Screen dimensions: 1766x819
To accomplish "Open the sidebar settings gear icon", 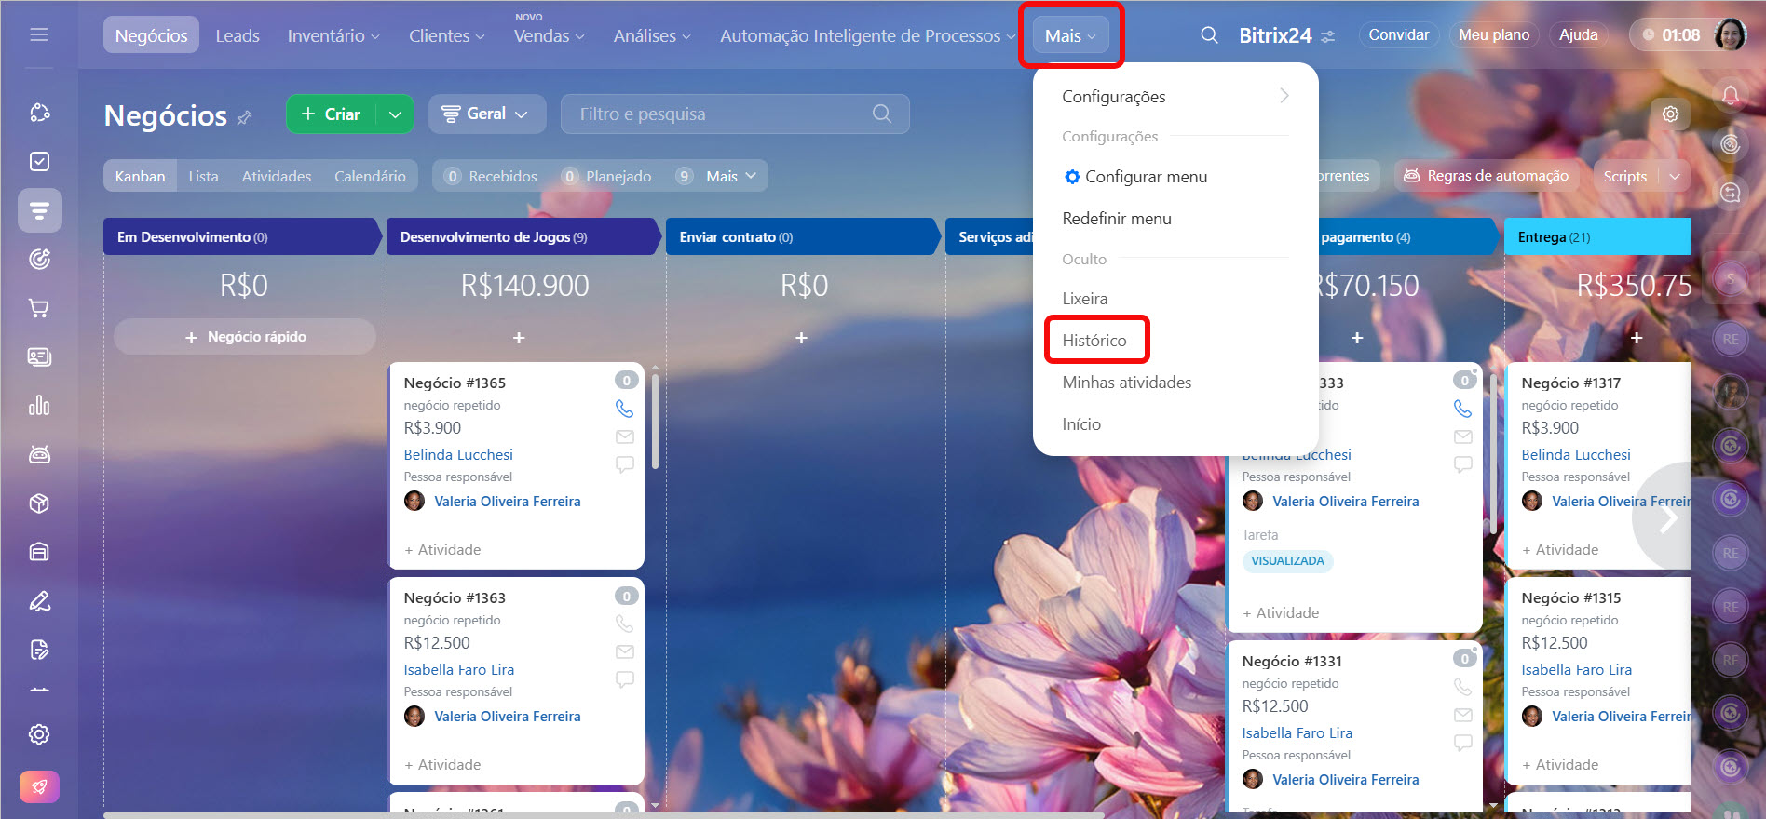I will (39, 734).
